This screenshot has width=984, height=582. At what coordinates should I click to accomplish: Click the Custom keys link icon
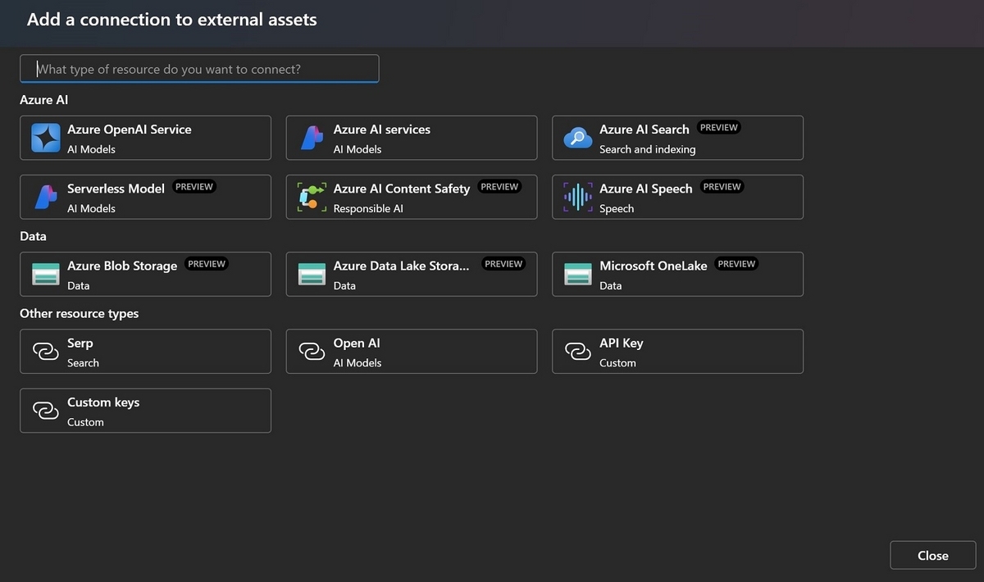(x=46, y=411)
